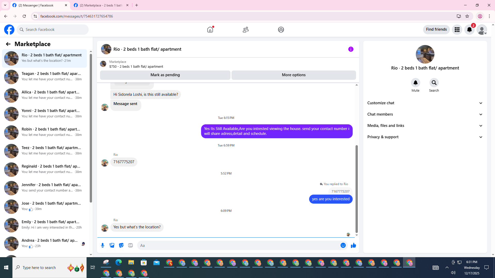Open the sticker picker icon
495x278 pixels.
point(121,245)
